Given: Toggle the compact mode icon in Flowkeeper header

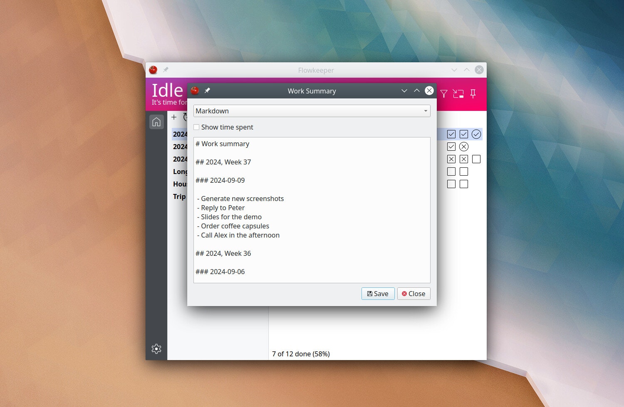Looking at the screenshot, I should pos(458,94).
